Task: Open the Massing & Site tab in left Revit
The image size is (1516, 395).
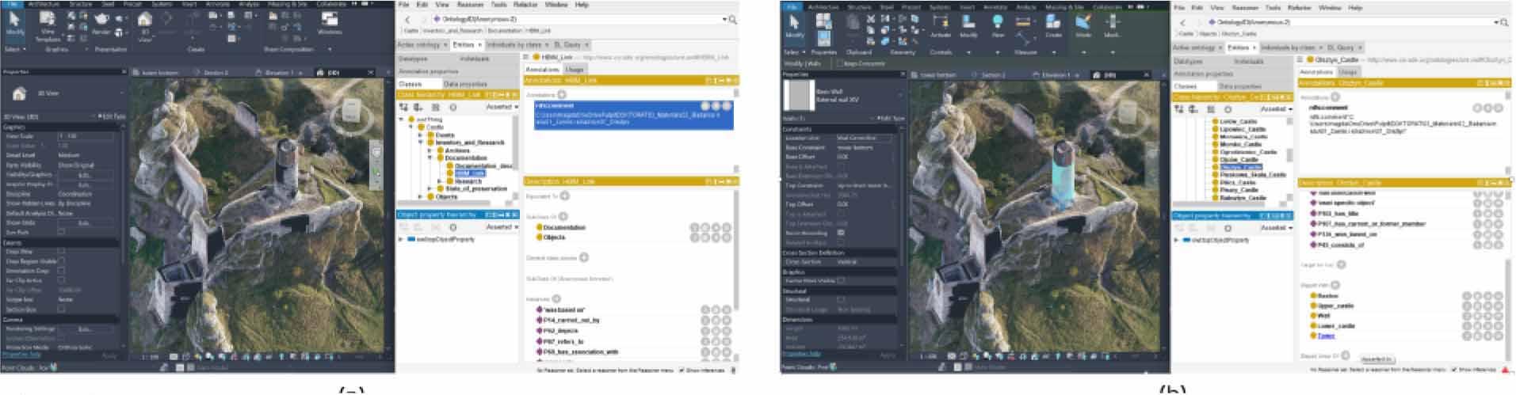Action: tap(288, 5)
